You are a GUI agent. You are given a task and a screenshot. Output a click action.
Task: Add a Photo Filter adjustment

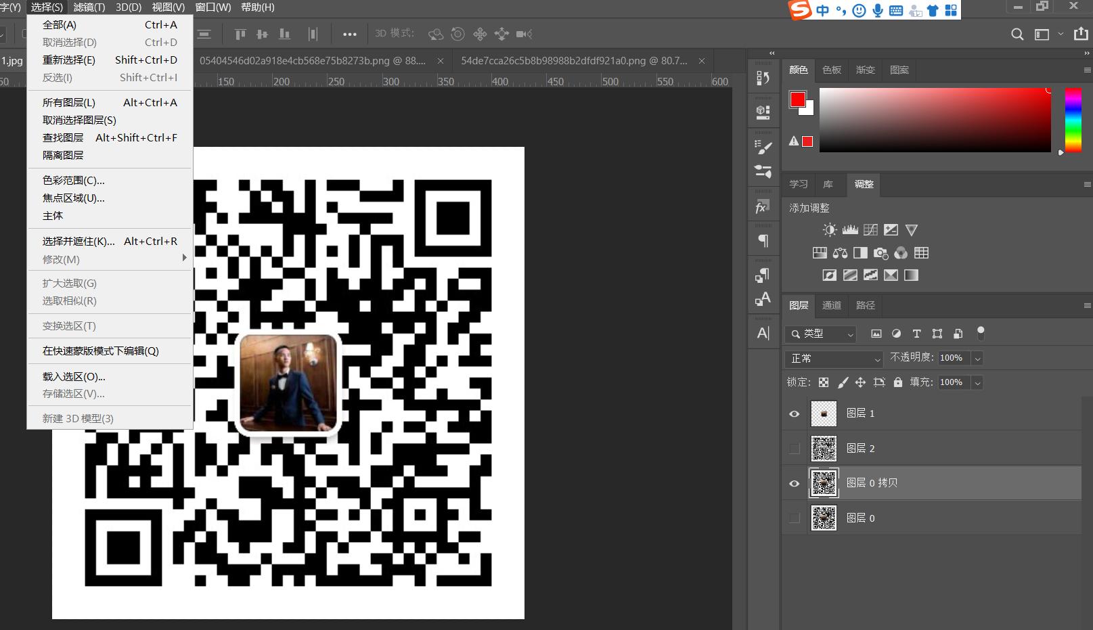click(880, 253)
